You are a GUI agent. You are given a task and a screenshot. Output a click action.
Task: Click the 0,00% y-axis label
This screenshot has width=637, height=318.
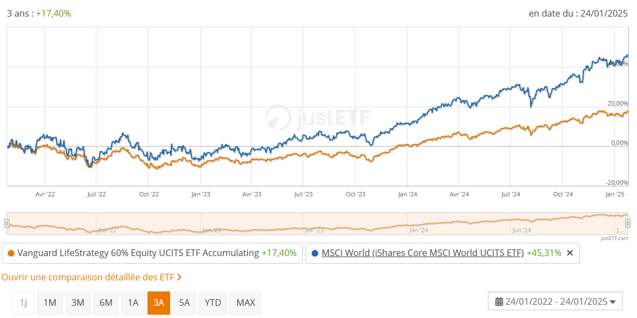pos(619,143)
